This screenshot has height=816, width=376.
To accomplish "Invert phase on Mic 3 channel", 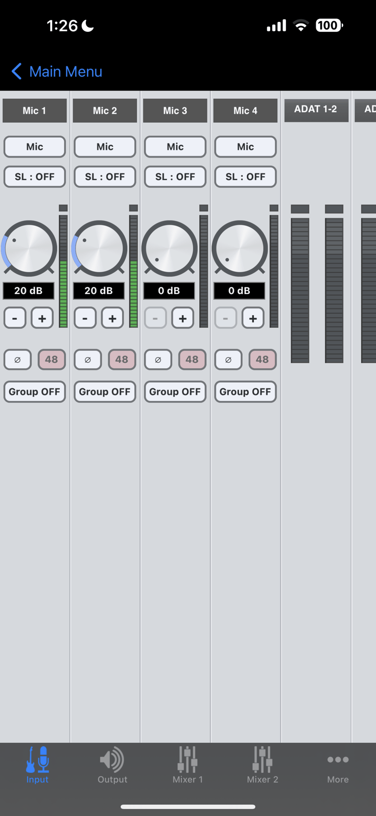I will pyautogui.click(x=158, y=360).
